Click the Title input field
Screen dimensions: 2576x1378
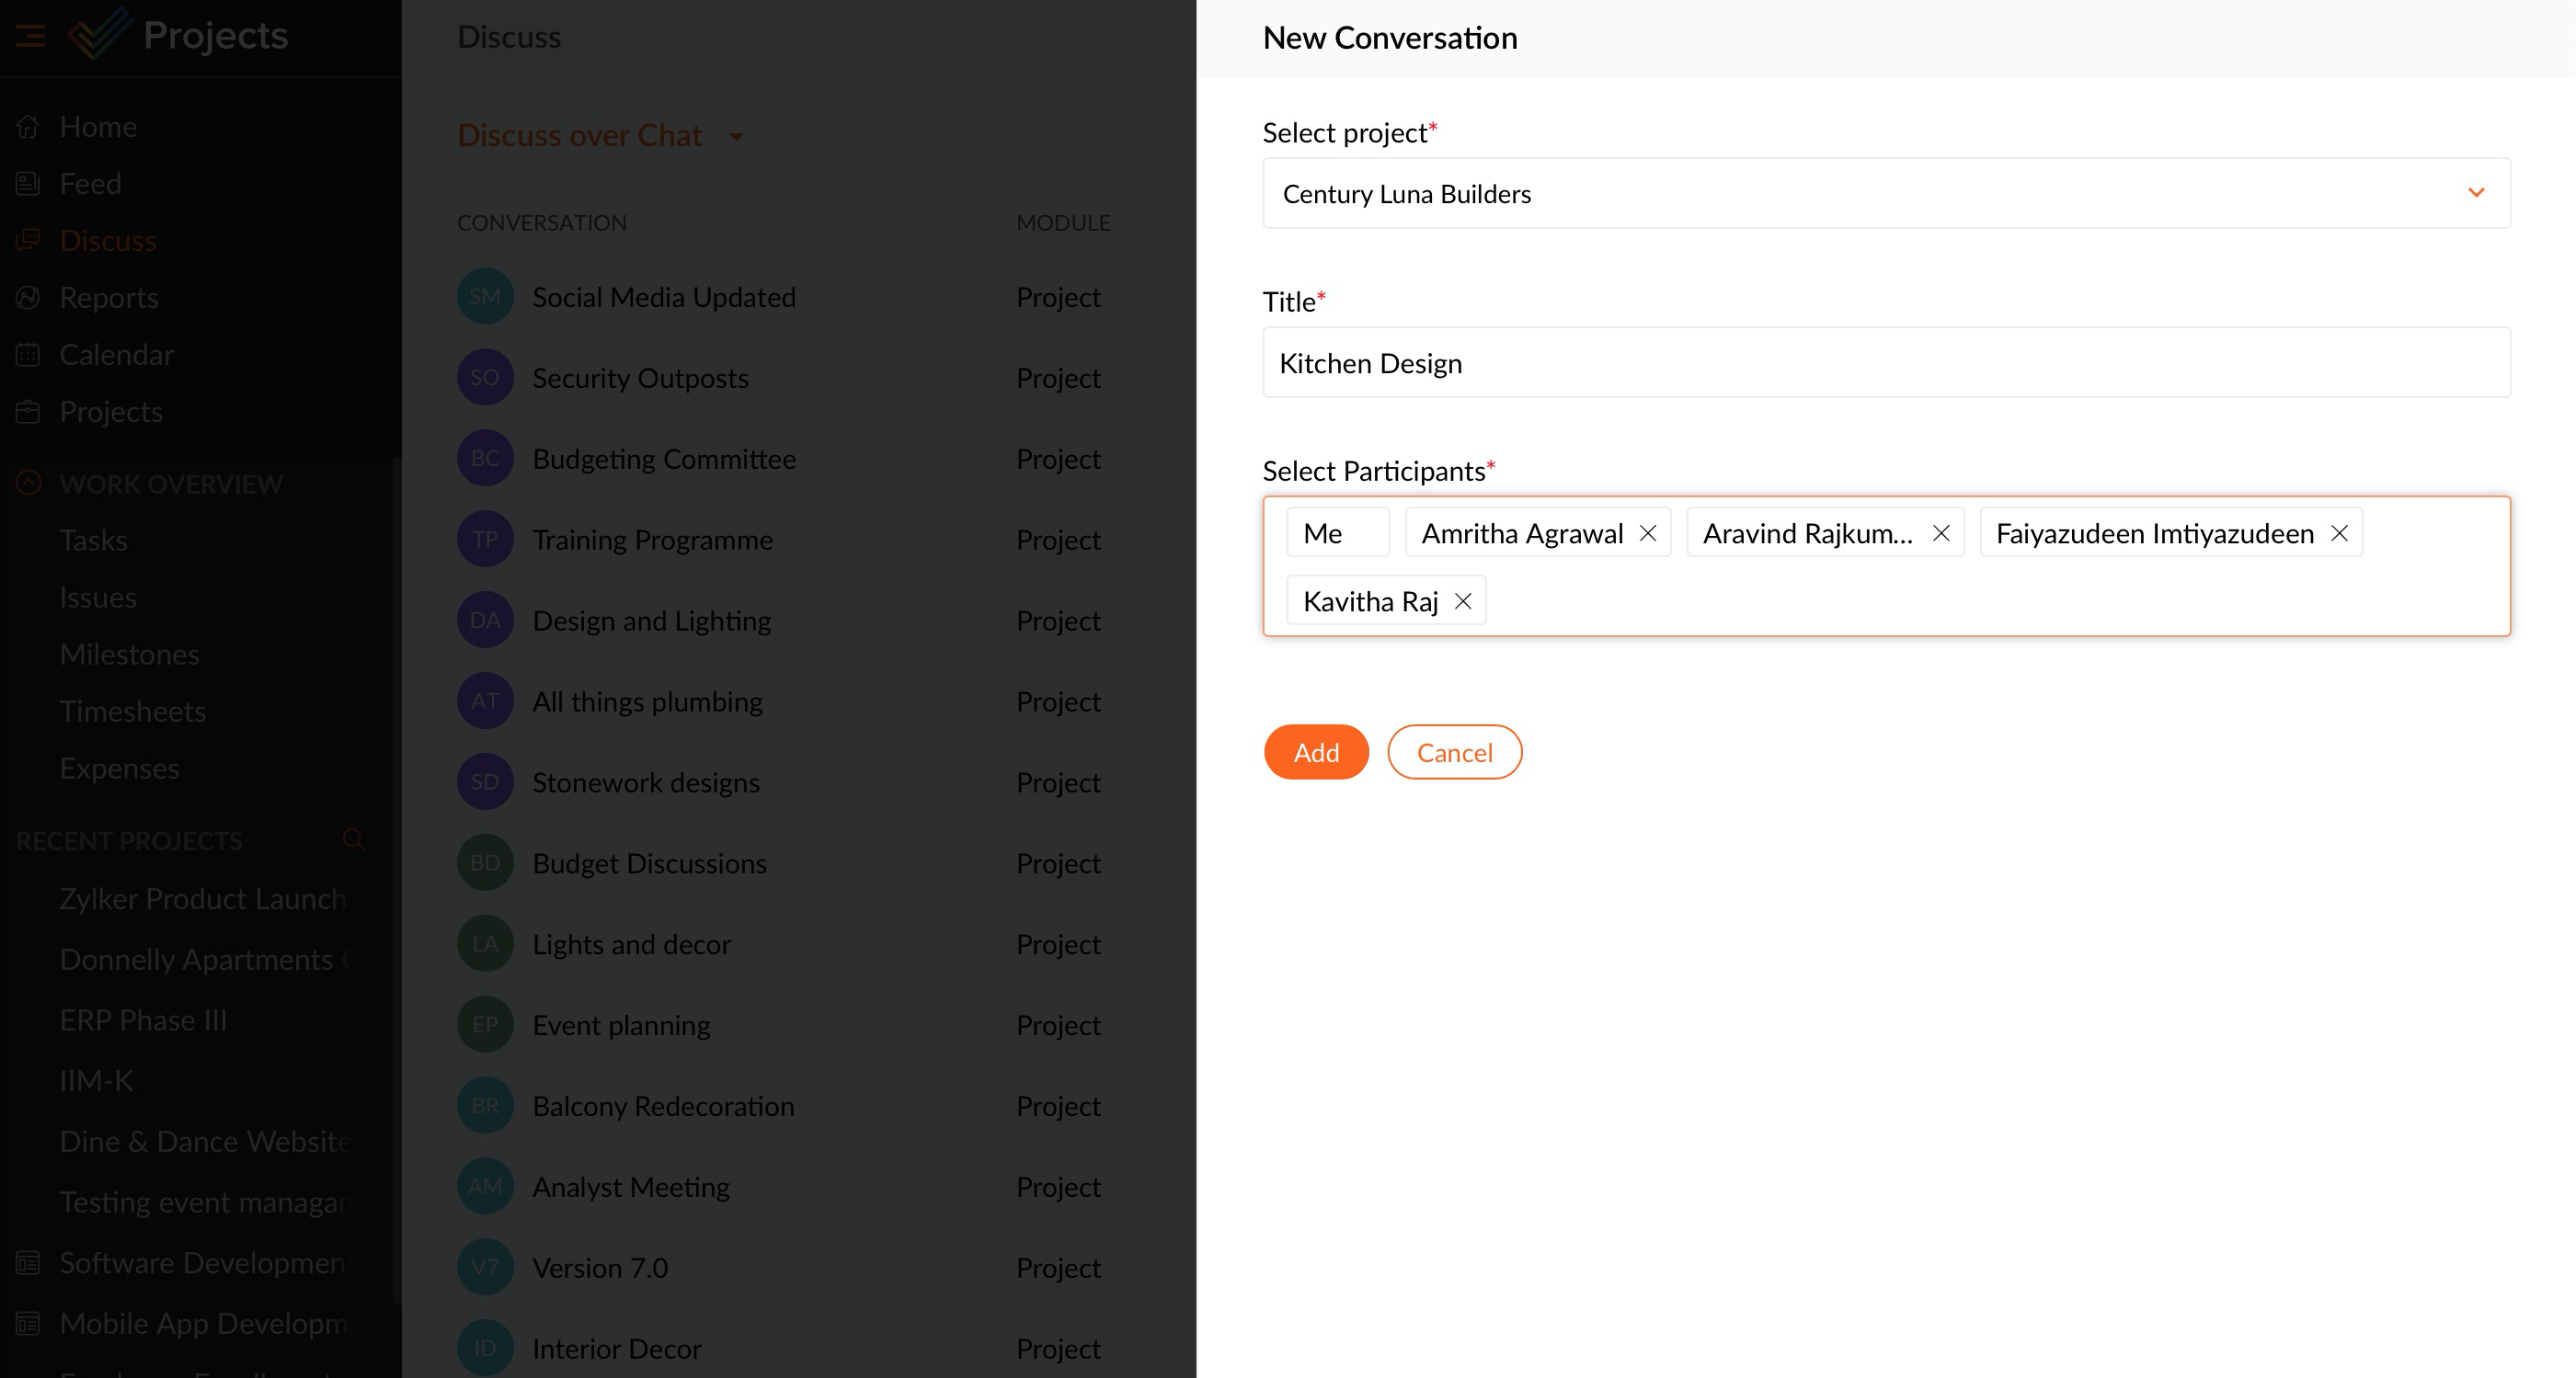[1885, 363]
